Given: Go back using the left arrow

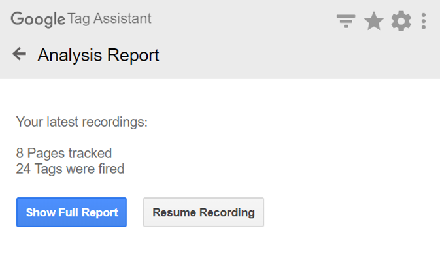Looking at the screenshot, I should [19, 54].
